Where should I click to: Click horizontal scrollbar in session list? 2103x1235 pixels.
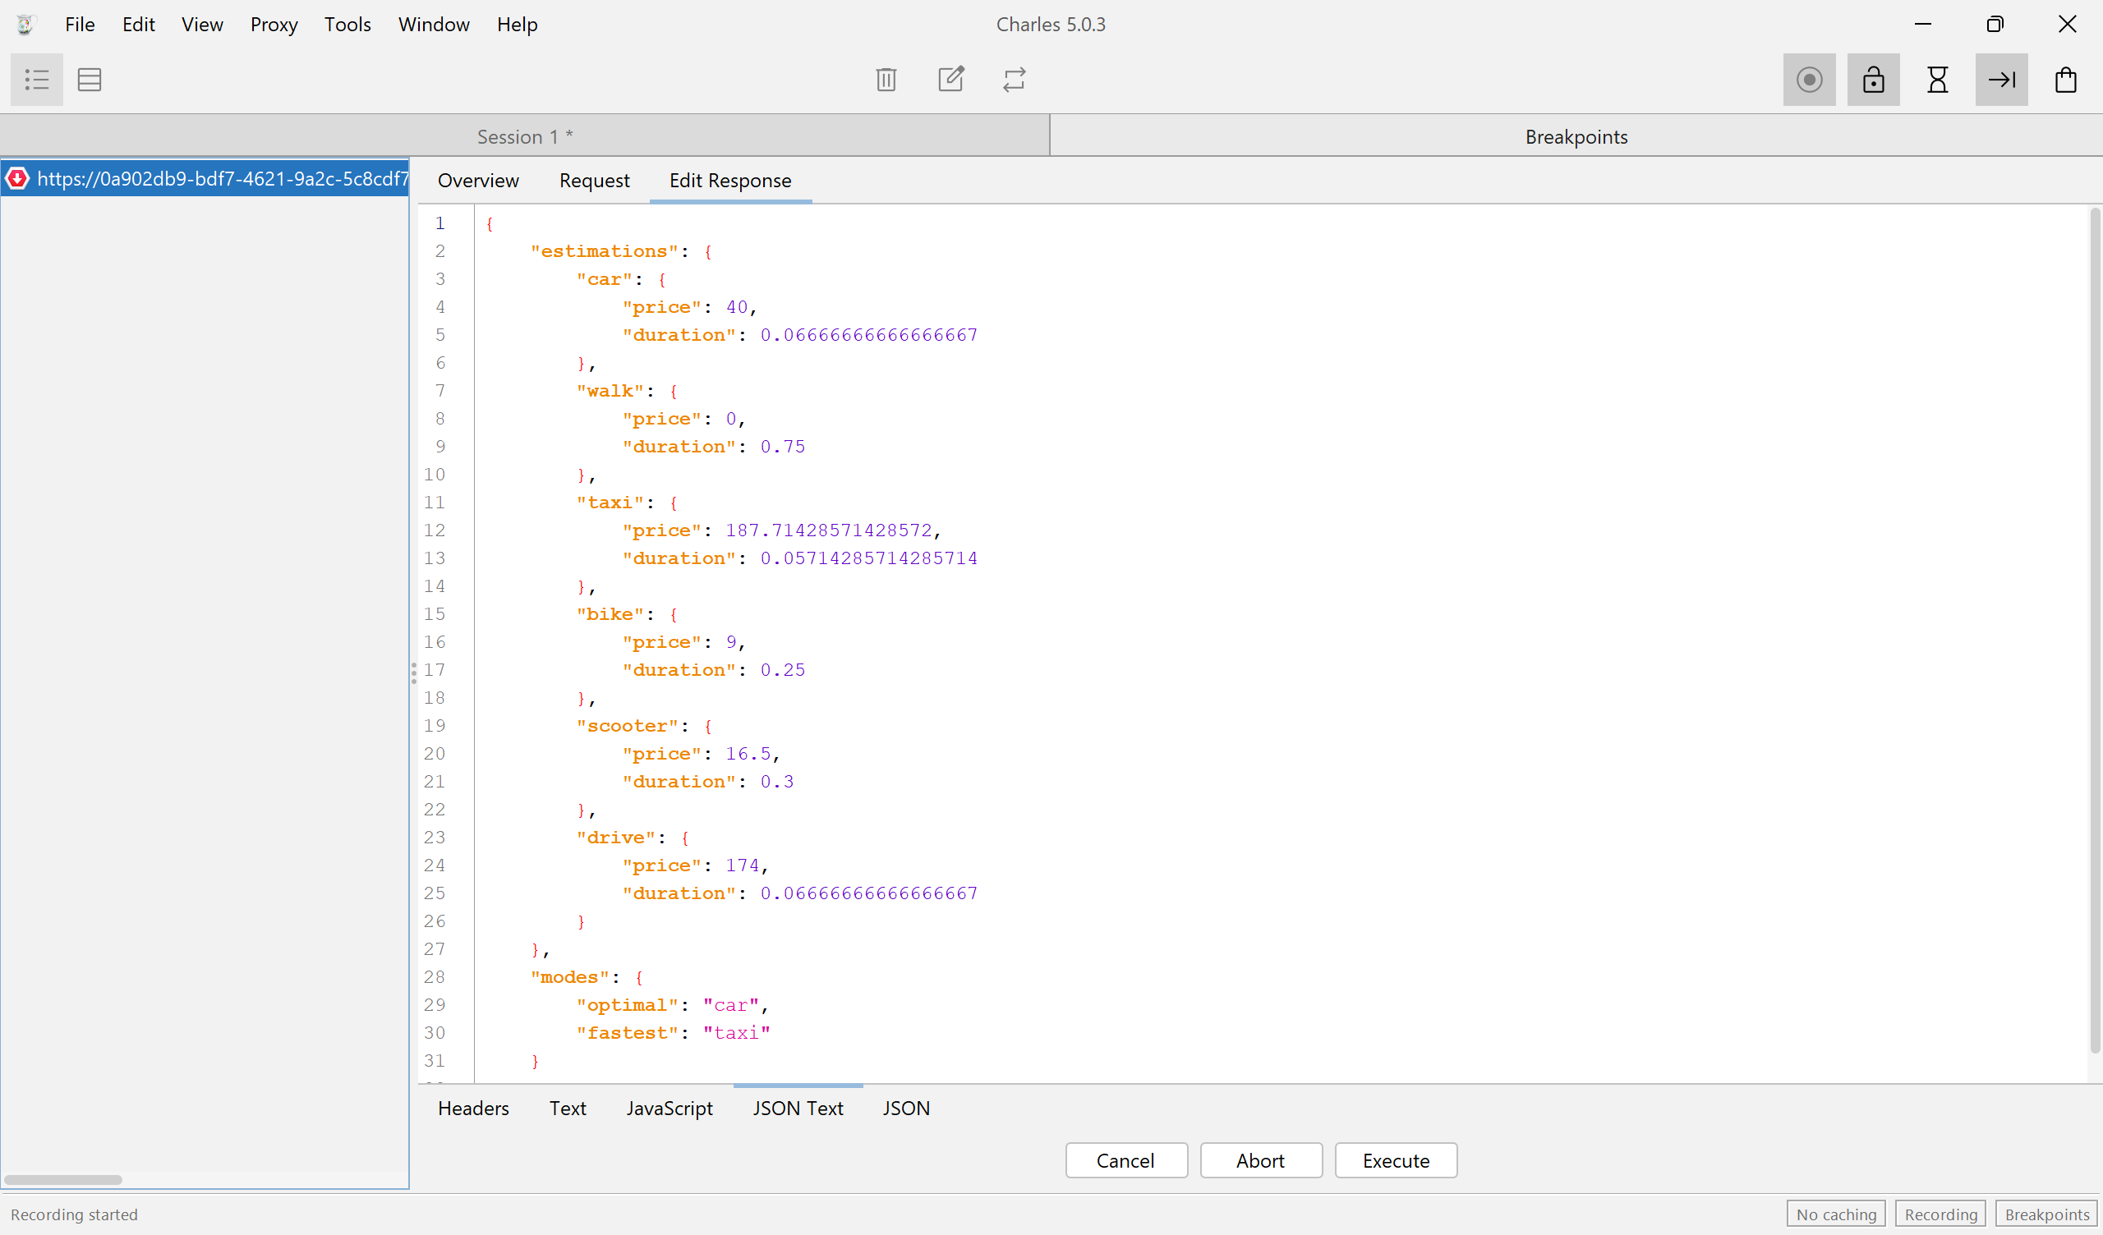(63, 1180)
